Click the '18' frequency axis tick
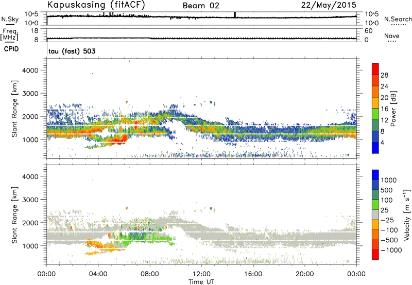The height and width of the screenshot is (285, 412). click(35, 31)
